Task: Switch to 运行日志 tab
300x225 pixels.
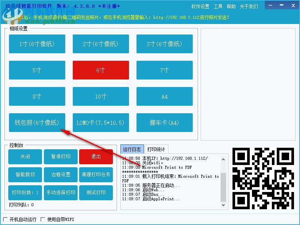Action: click(x=132, y=149)
